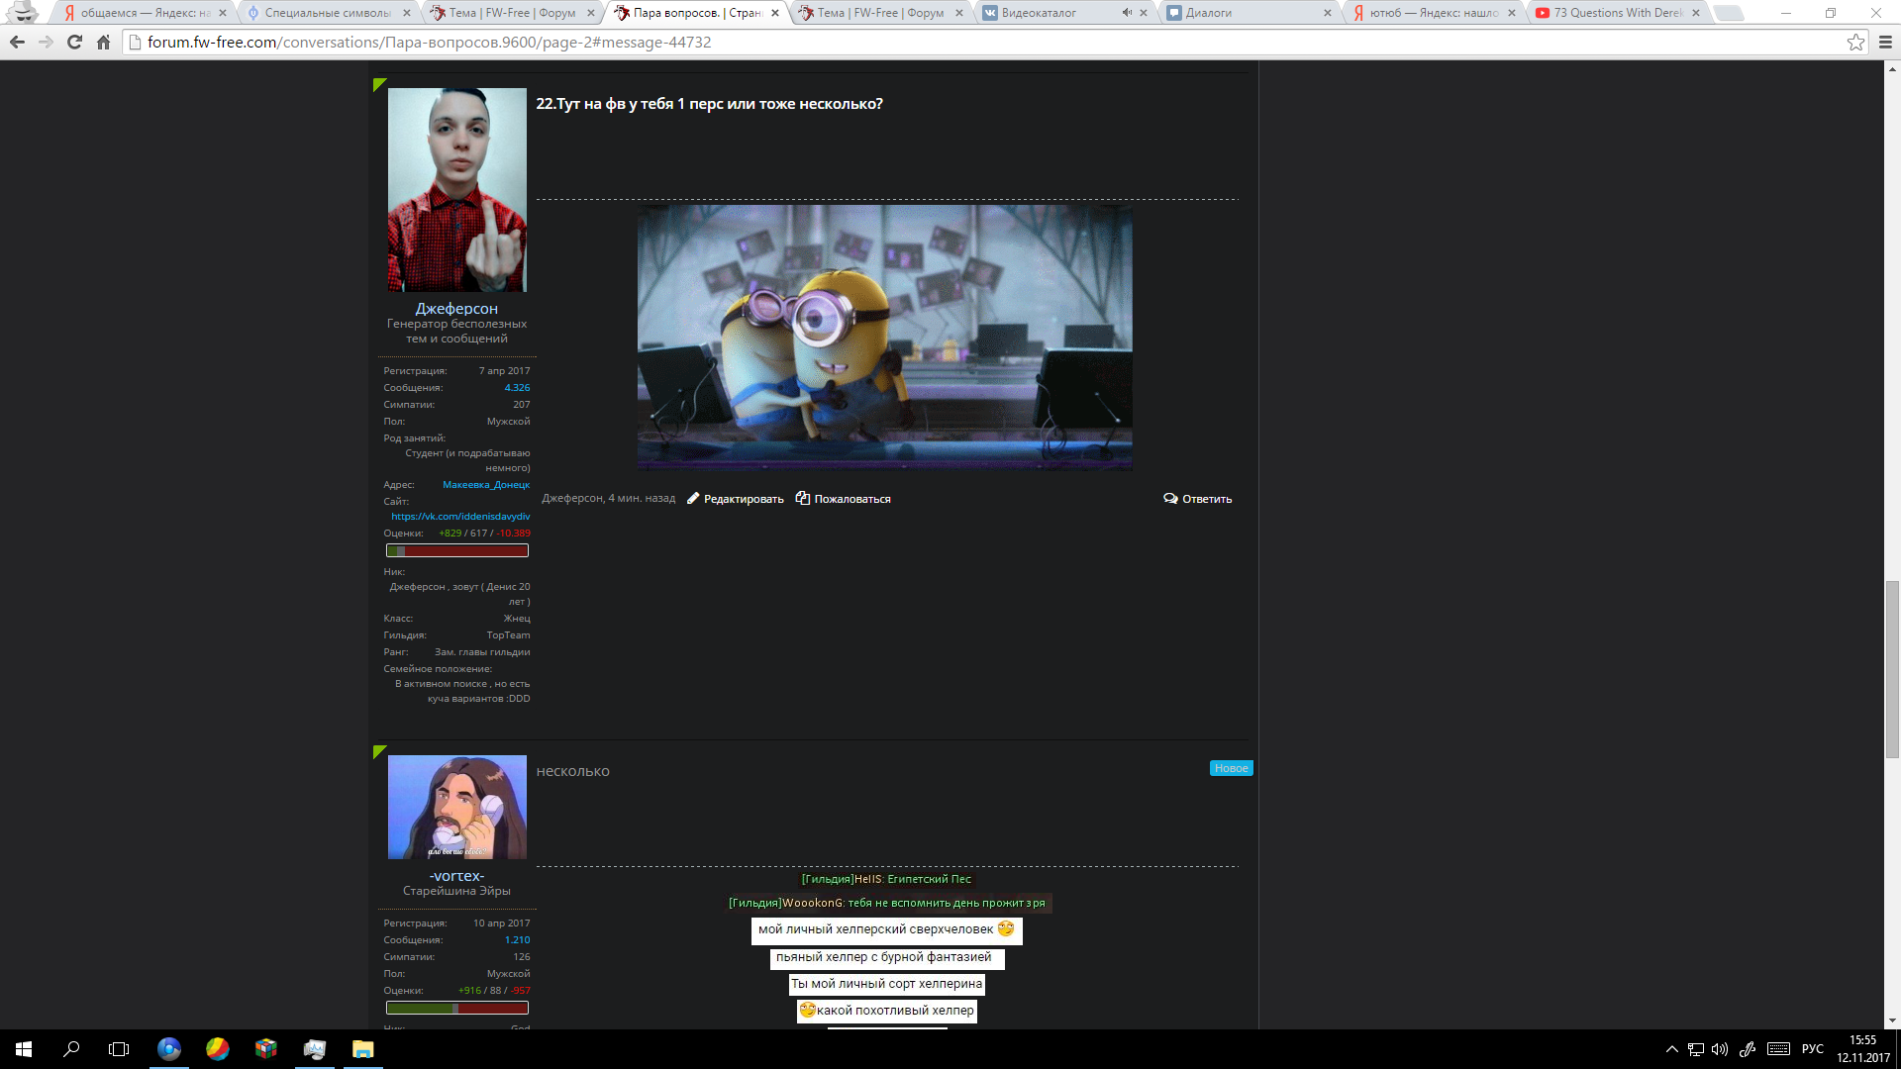The image size is (1901, 1069).
Task: Switch to the 'ютюб — Яндекс' tab
Action: point(1433,13)
